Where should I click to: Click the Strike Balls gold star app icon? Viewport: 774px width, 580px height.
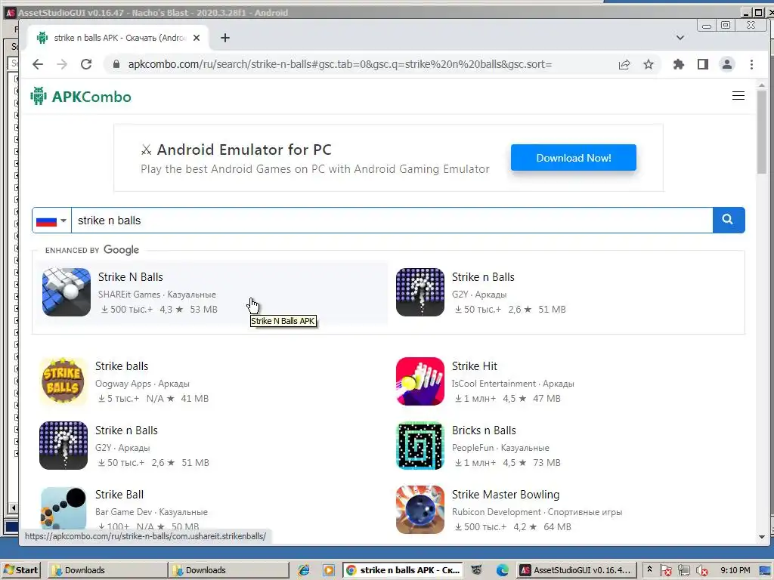63,381
